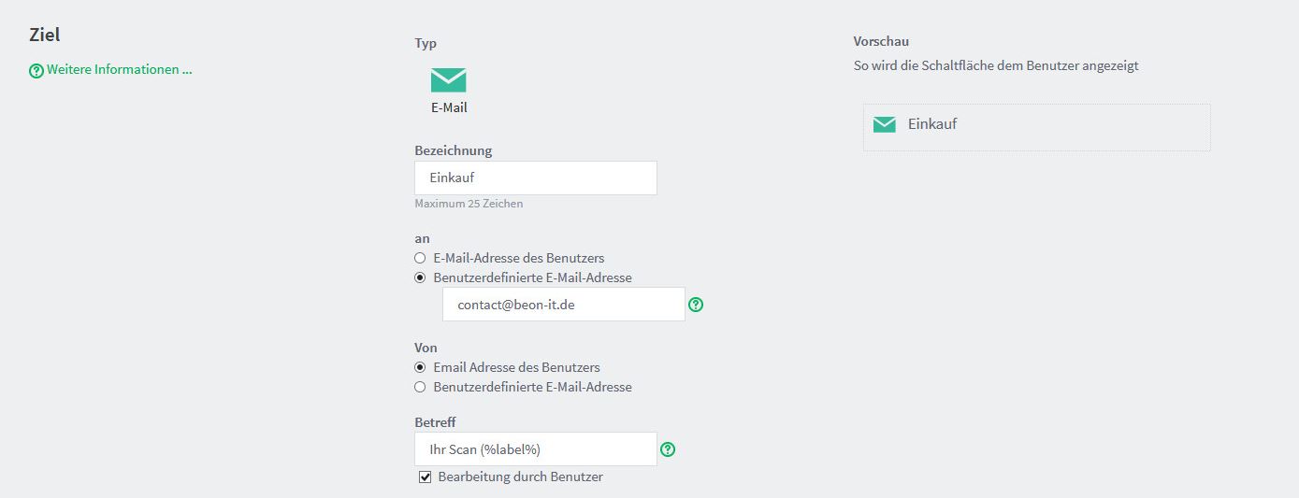Uncheck 'Bearbeitung durch Benutzer' checkbox
1299x498 pixels.
click(426, 477)
